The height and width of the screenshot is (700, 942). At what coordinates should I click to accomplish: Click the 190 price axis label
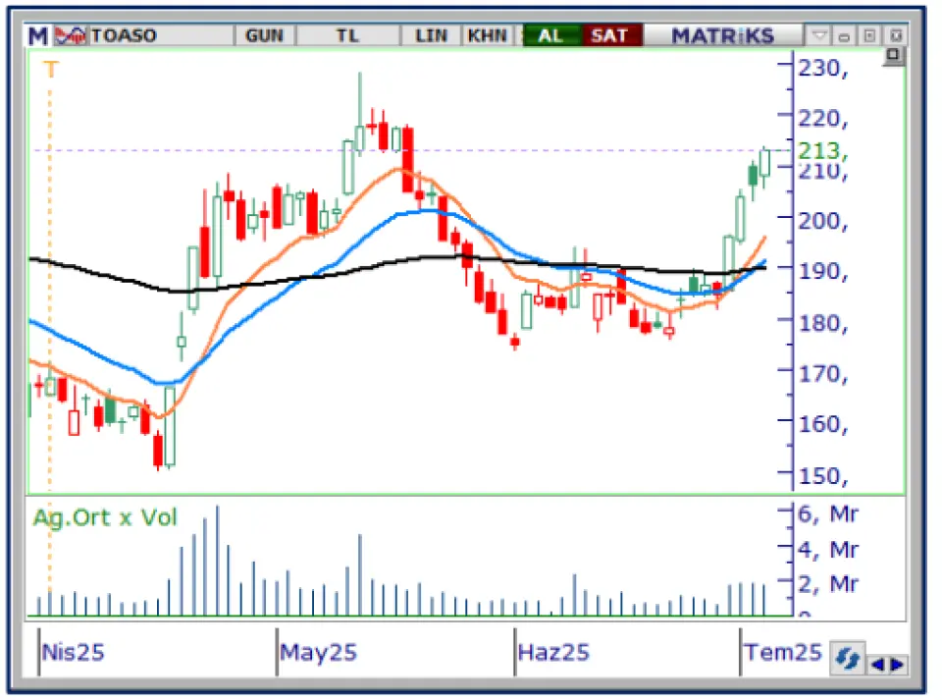(822, 272)
